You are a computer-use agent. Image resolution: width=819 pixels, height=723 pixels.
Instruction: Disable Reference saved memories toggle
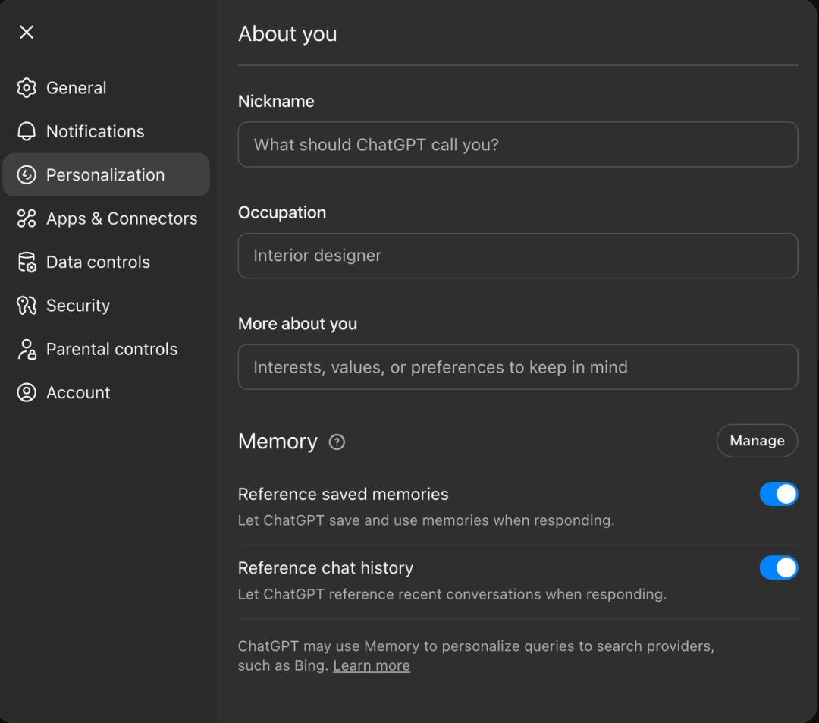pos(778,494)
